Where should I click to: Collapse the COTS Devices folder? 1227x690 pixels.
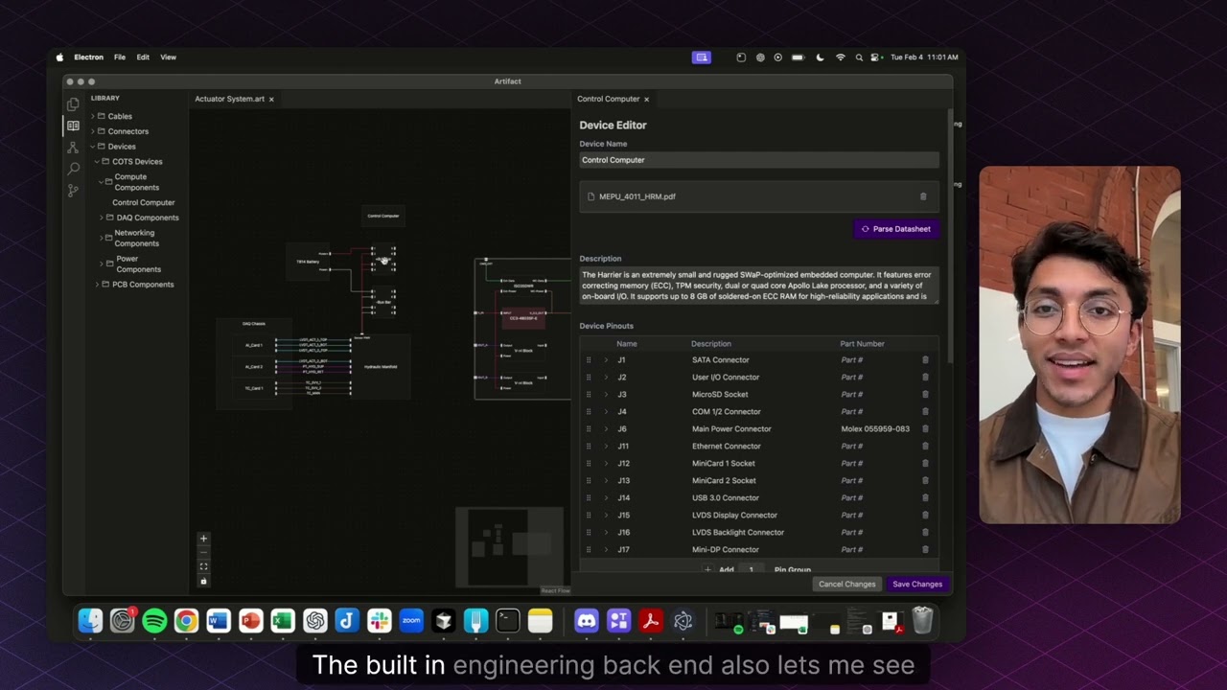(97, 162)
